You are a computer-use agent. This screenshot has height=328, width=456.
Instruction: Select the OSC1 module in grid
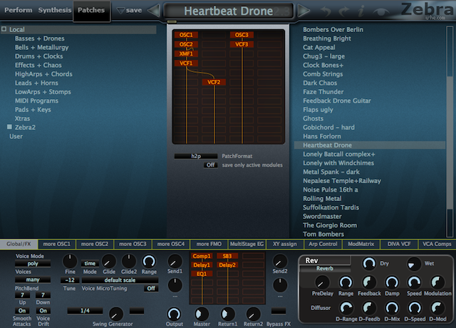point(186,35)
